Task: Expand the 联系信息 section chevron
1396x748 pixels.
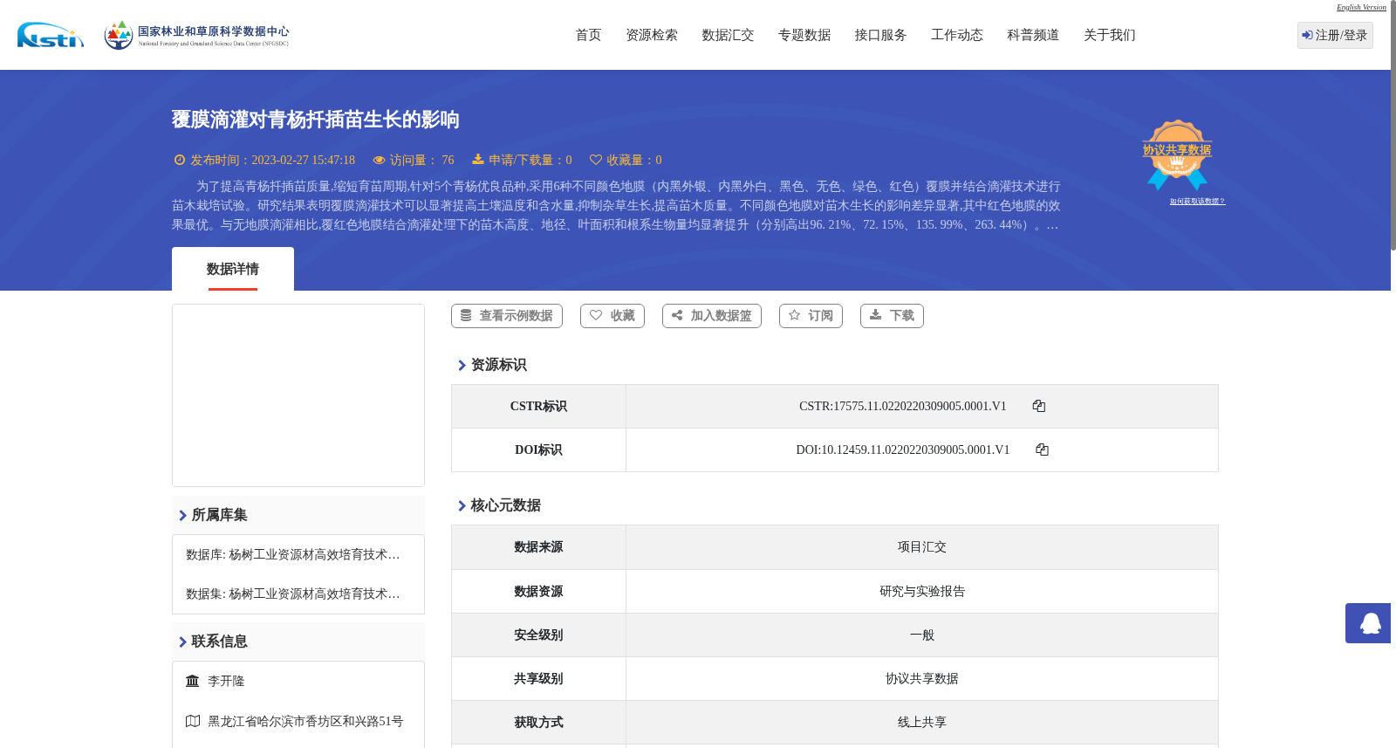Action: pos(183,642)
